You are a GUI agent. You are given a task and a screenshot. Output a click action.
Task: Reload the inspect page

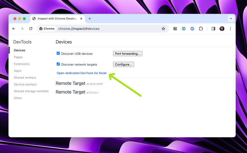(31, 28)
